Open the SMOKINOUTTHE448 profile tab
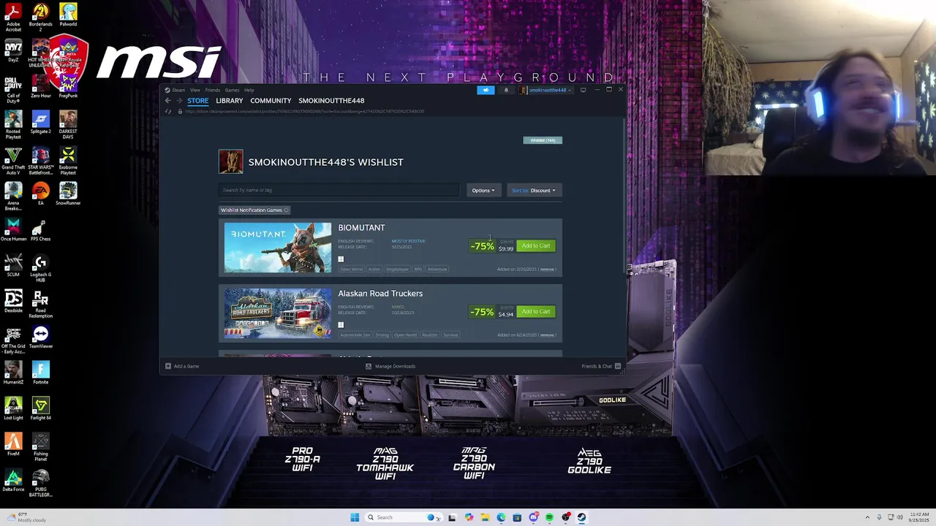 pos(331,101)
